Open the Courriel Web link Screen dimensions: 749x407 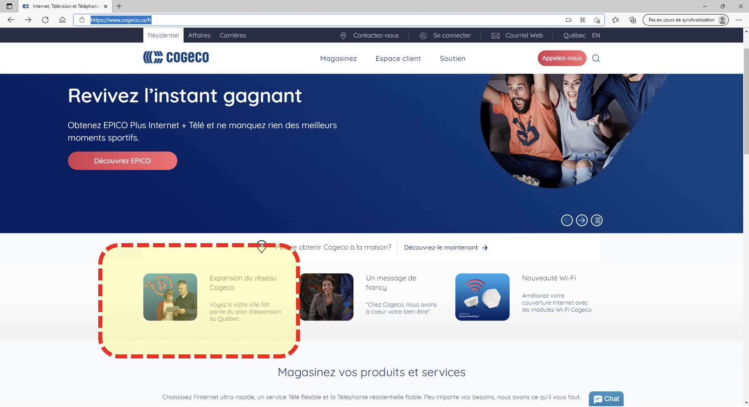coord(524,35)
